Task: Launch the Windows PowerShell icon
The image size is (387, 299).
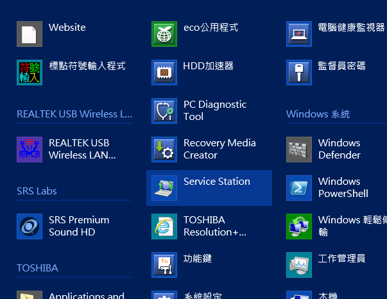Action: (x=299, y=188)
